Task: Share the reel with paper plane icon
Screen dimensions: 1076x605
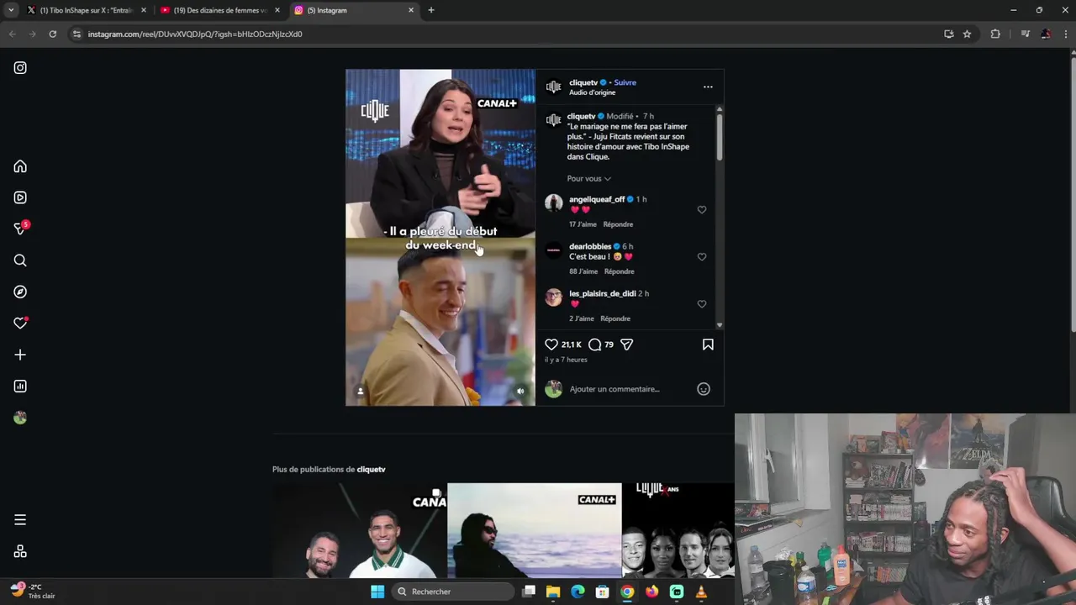Action: click(627, 345)
